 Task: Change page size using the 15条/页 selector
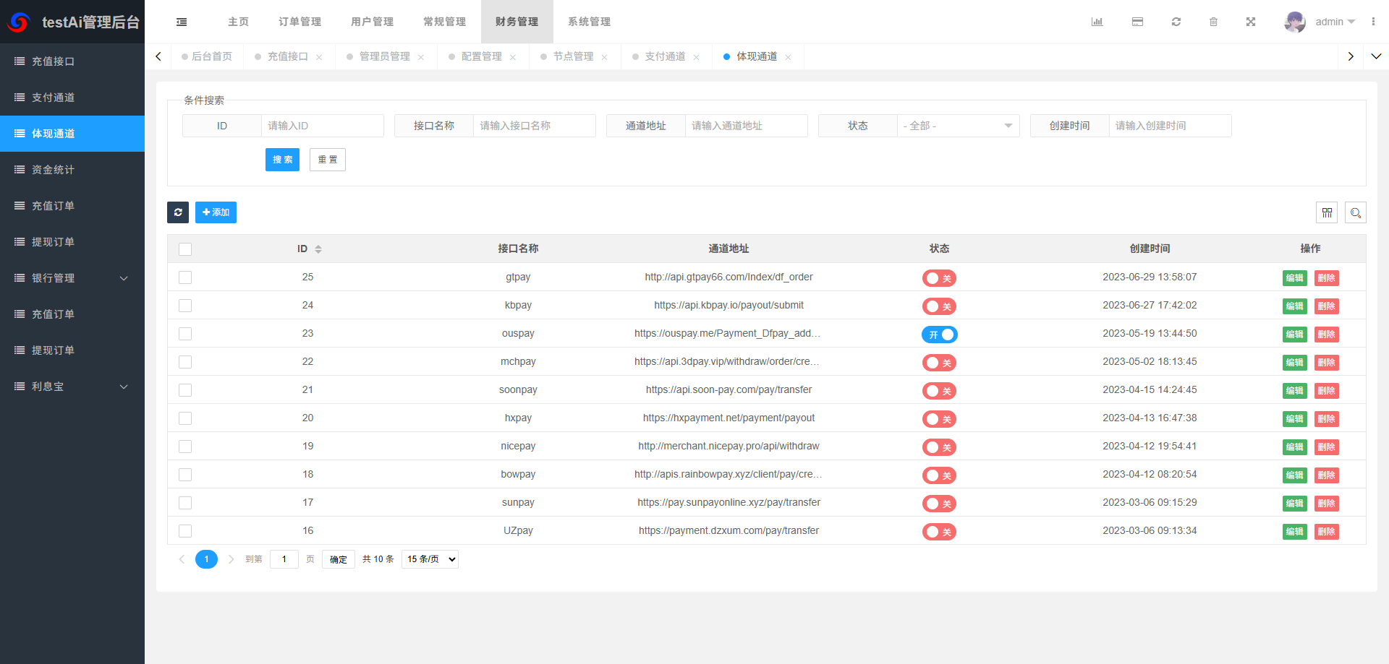click(x=429, y=559)
